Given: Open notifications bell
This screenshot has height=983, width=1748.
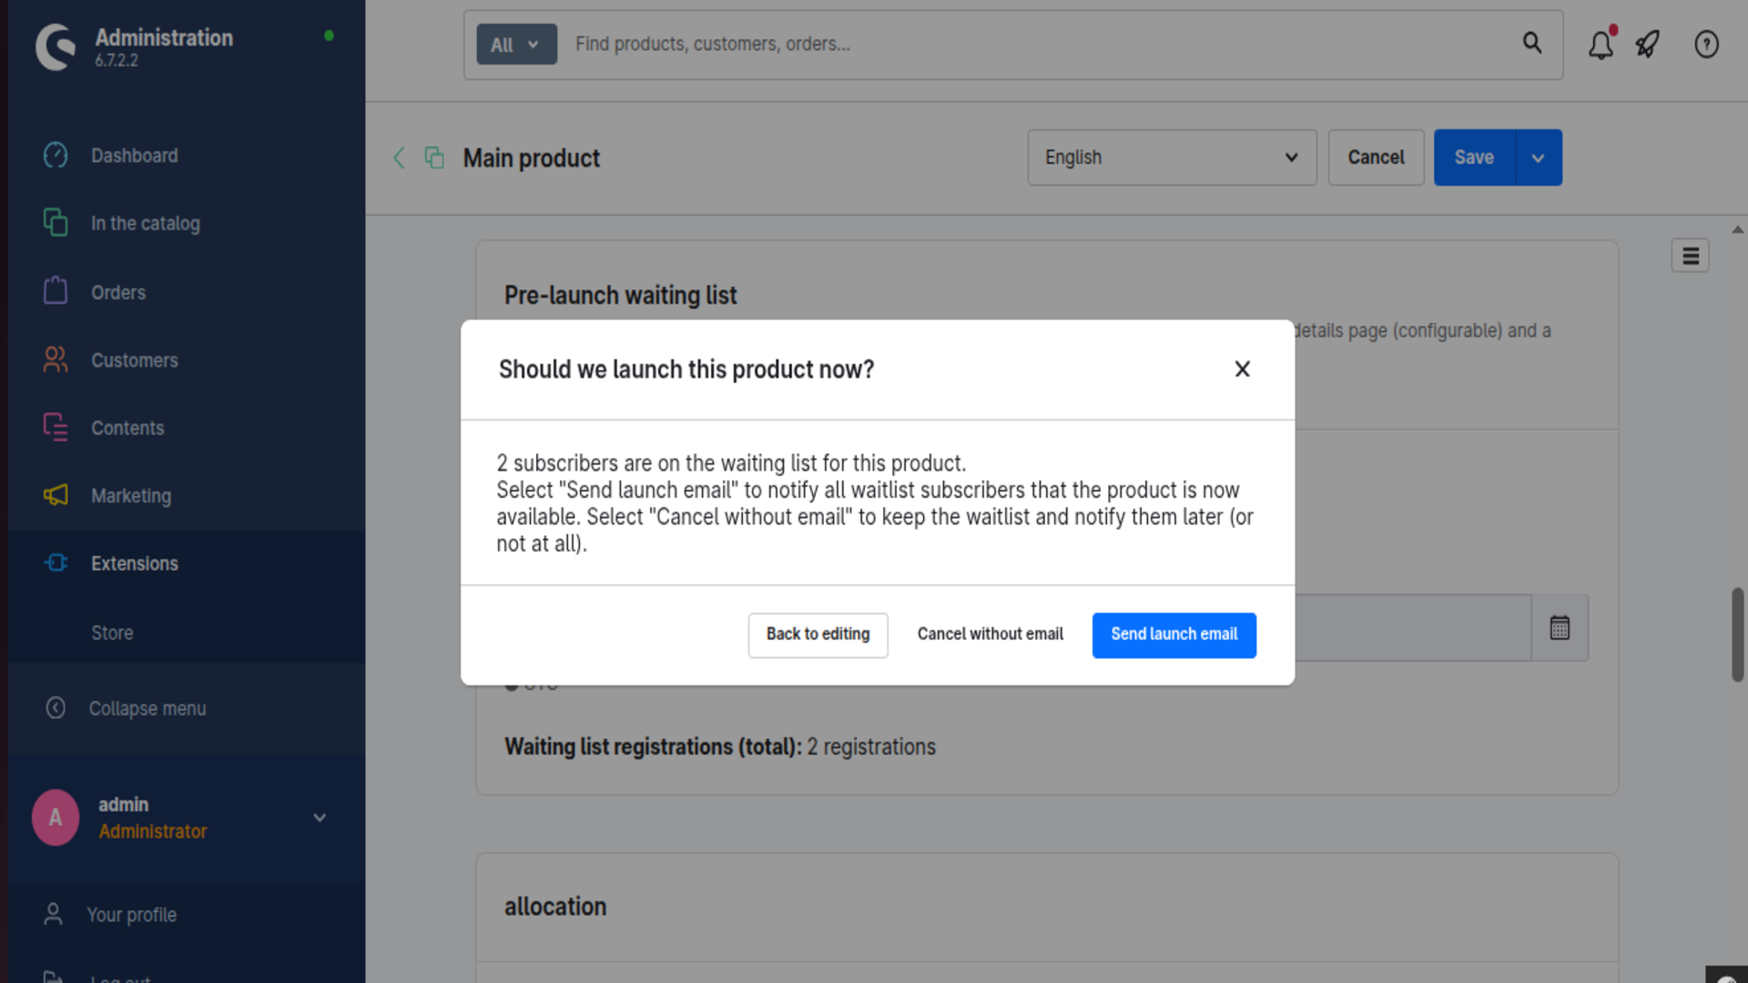Looking at the screenshot, I should point(1601,45).
